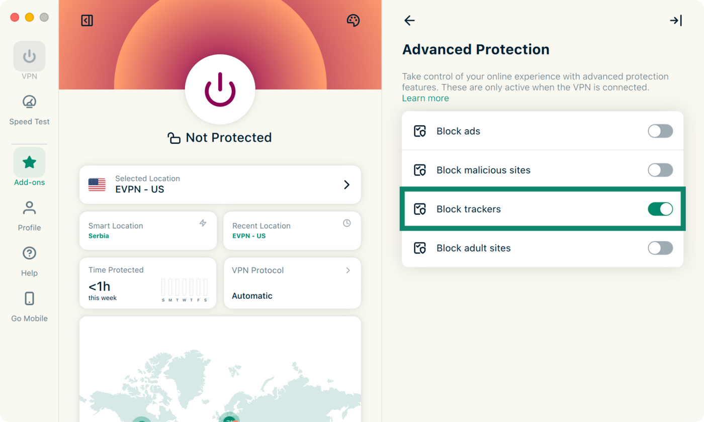Click the Smart Location lightning icon
The image size is (704, 422).
coord(203,223)
